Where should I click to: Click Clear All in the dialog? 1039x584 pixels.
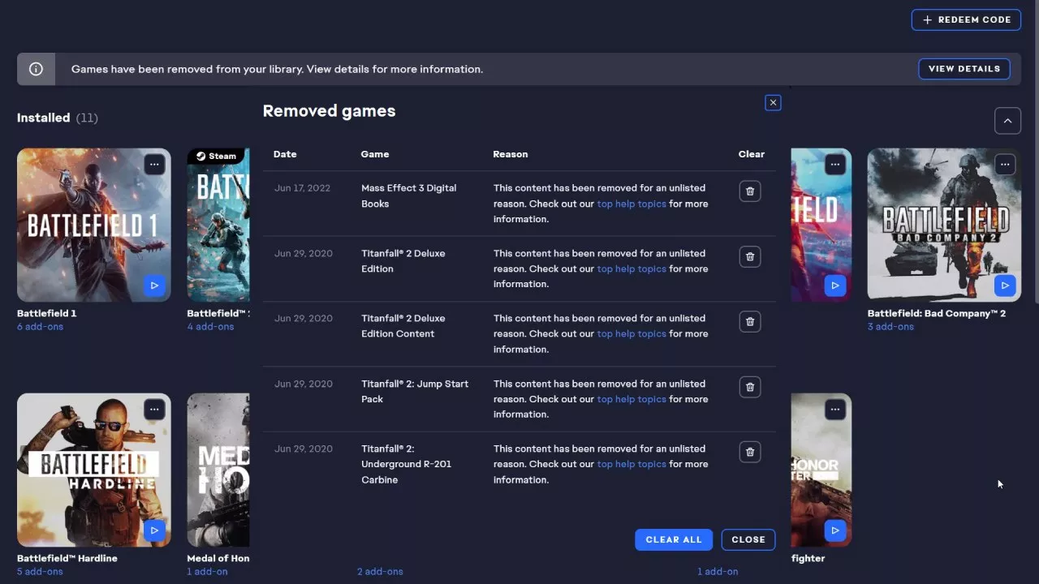click(x=674, y=539)
